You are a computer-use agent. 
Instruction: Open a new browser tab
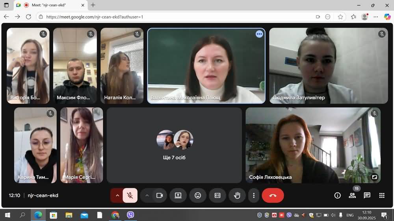pyautogui.click(x=93, y=5)
